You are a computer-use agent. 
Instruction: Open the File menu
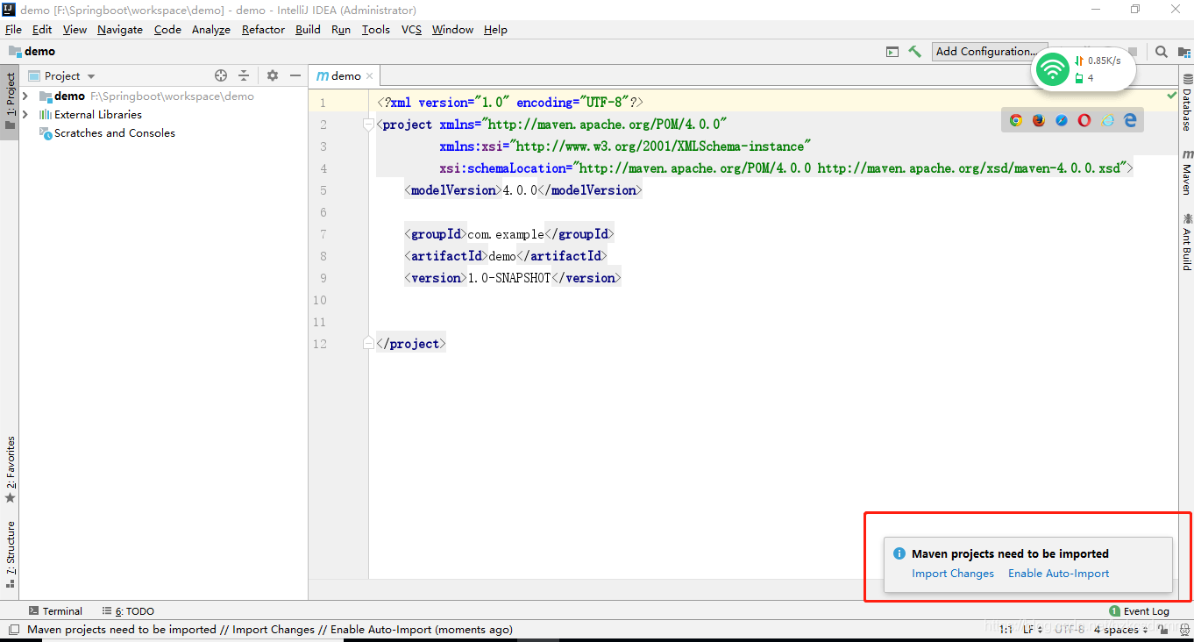click(x=13, y=30)
